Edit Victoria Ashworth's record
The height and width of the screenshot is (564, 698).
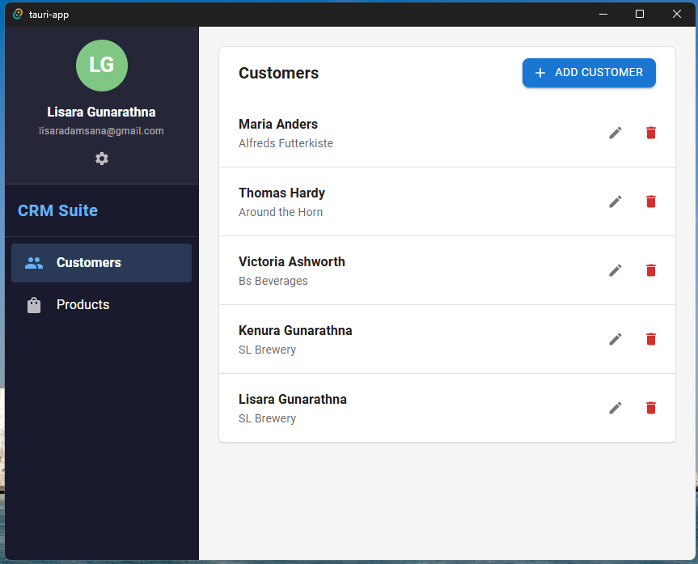(x=616, y=270)
